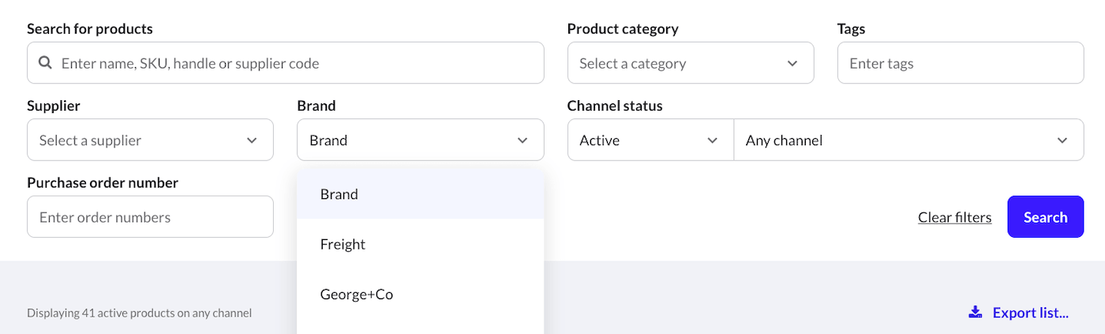This screenshot has width=1105, height=334.
Task: Open the Any channel dropdown
Action: (x=909, y=140)
